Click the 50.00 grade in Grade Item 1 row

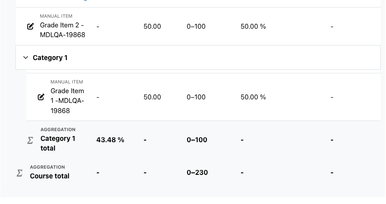152,97
